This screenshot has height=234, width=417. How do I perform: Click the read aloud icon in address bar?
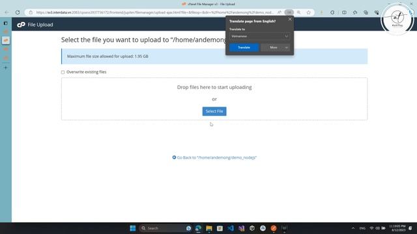click(280, 12)
